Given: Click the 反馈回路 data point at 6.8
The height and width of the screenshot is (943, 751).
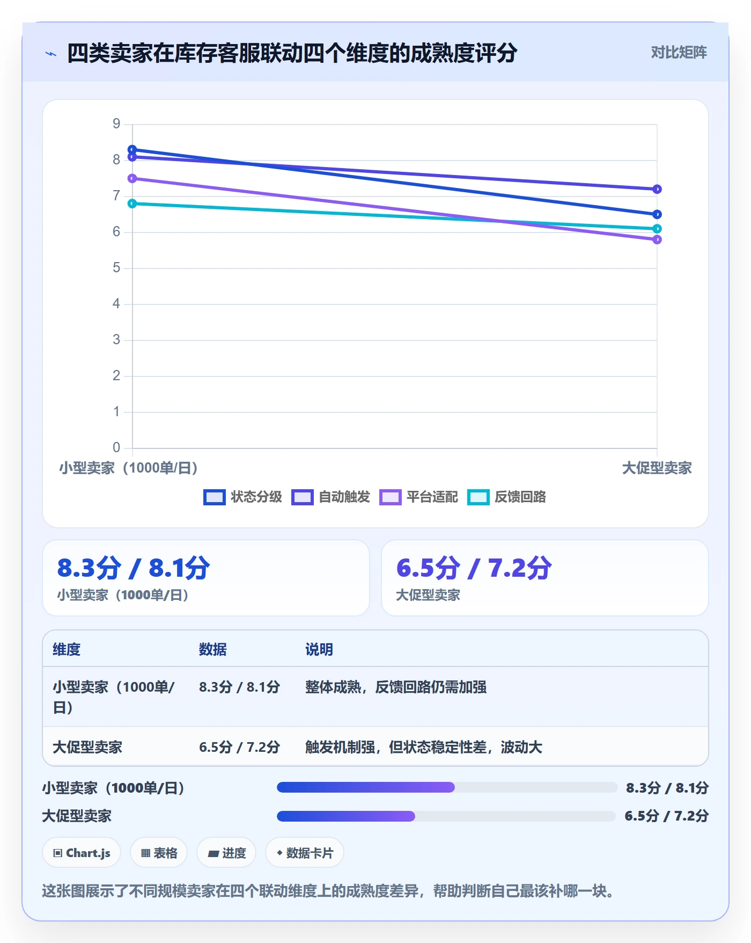Looking at the screenshot, I should pyautogui.click(x=132, y=204).
